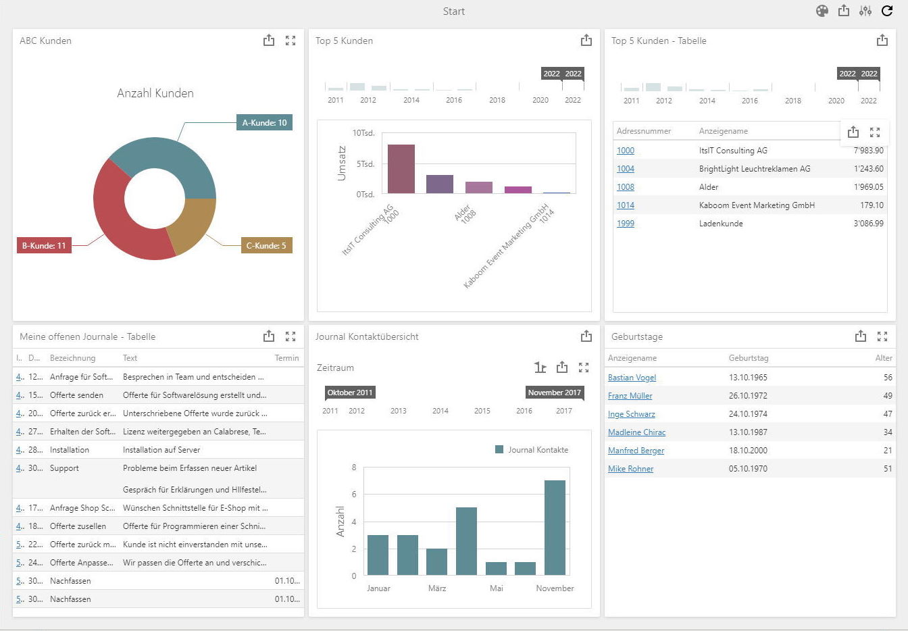
Task: Click the B-Kunde: 11 label
Action: point(44,246)
